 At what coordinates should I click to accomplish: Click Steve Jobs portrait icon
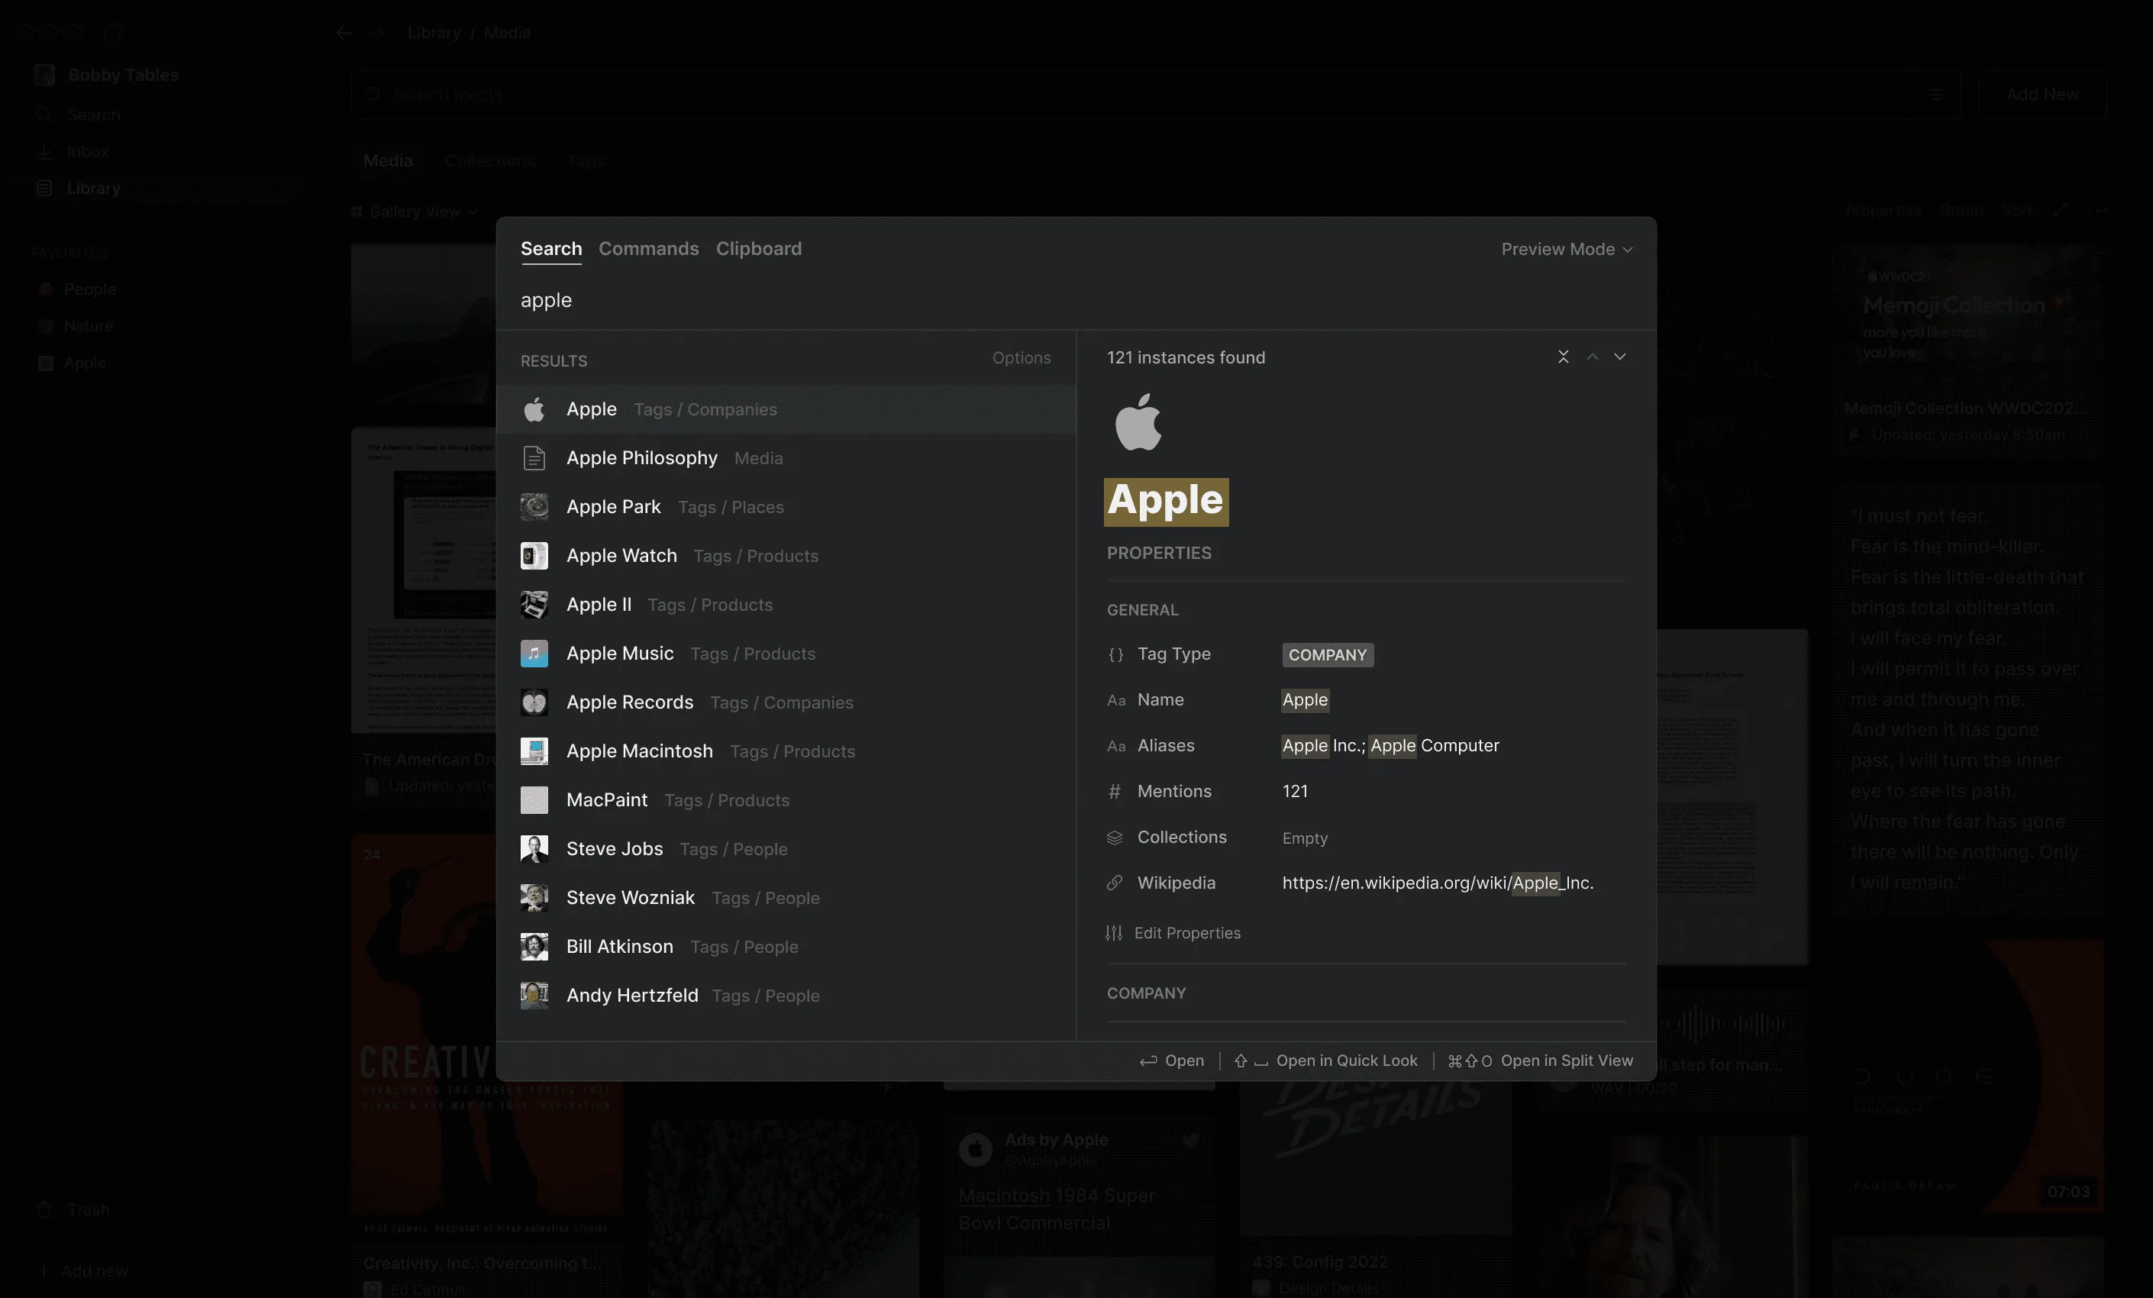coord(534,849)
